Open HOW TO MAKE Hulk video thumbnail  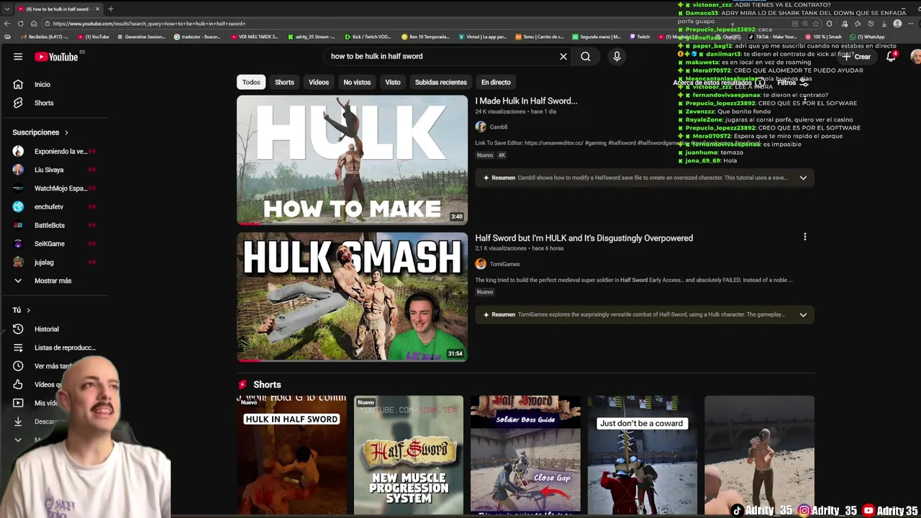[x=352, y=160]
